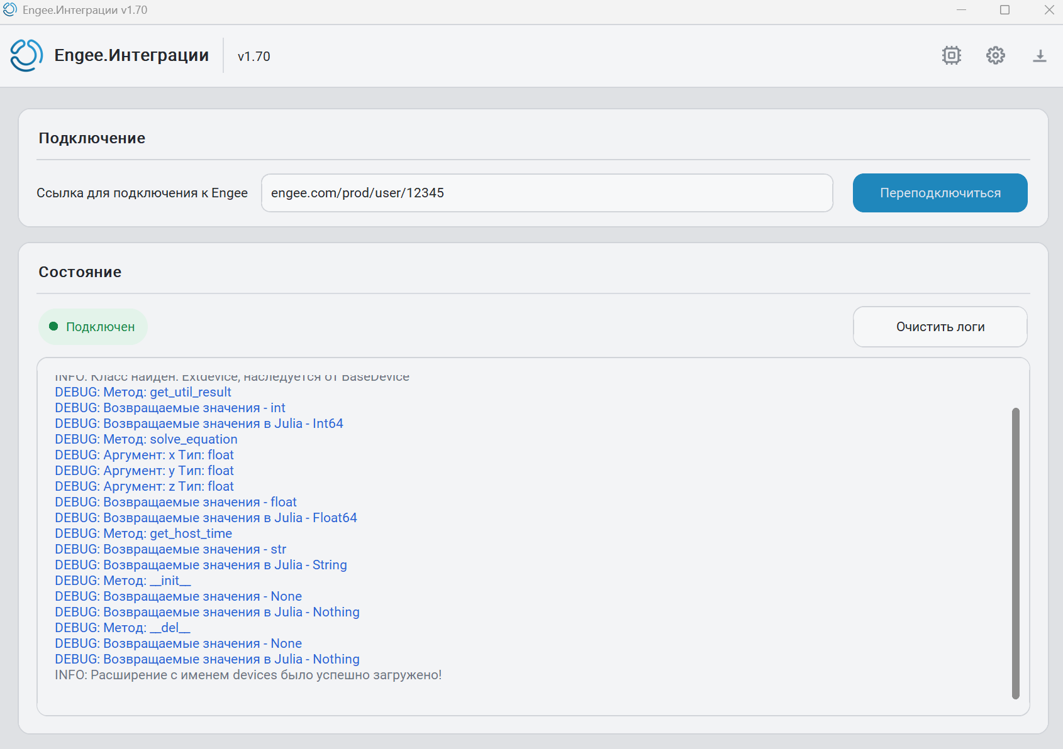Viewport: 1063px width, 749px height.
Task: Click the Engee.Интеграции header title
Action: (131, 55)
